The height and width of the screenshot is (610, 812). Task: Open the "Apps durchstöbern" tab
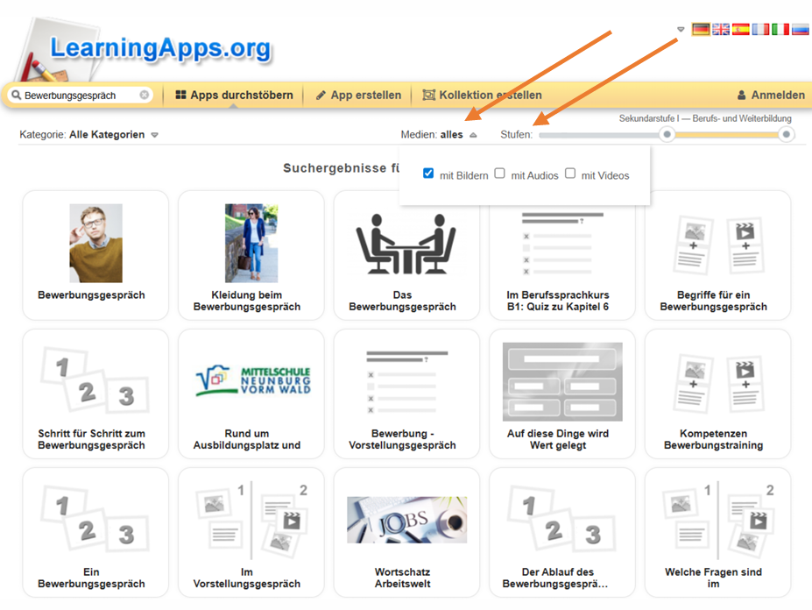(x=234, y=95)
